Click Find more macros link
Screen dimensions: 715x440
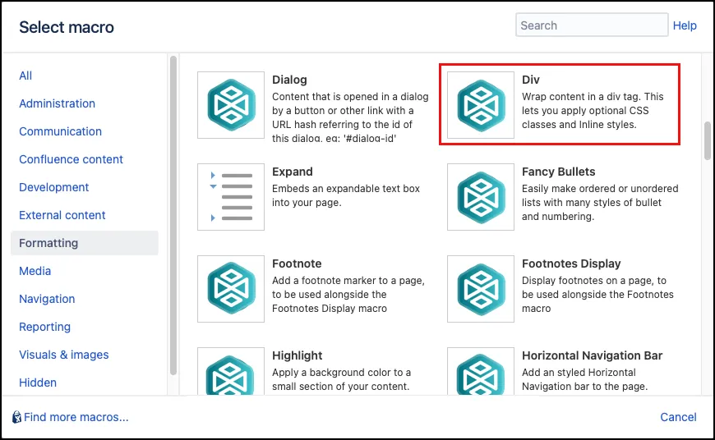pyautogui.click(x=76, y=417)
